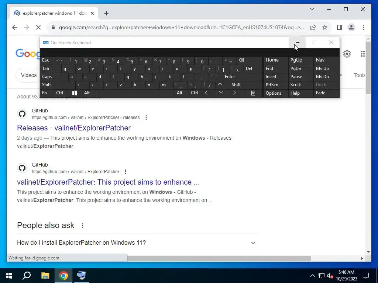The height and width of the screenshot is (283, 378).
Task: Click Google logo on search page
Action: (27, 53)
